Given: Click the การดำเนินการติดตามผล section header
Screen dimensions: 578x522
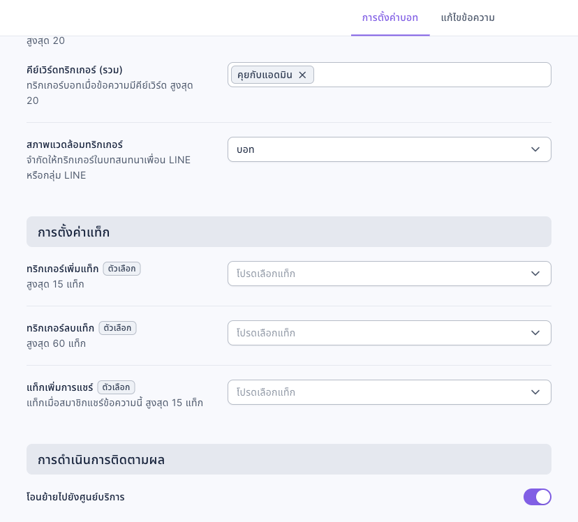Looking at the screenshot, I should [288, 459].
